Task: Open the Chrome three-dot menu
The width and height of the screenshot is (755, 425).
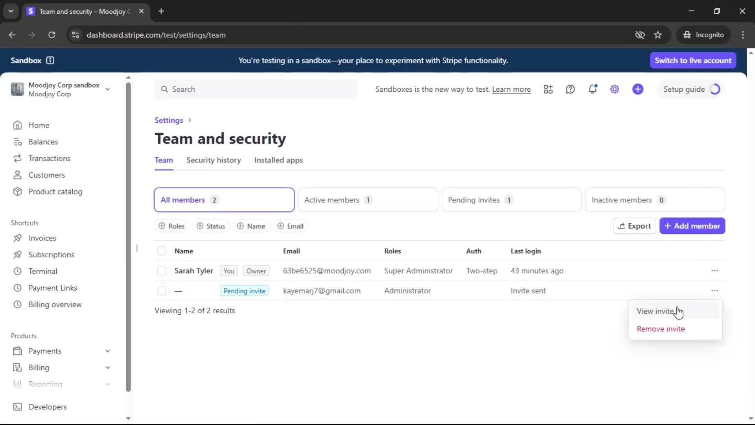Action: click(x=743, y=35)
